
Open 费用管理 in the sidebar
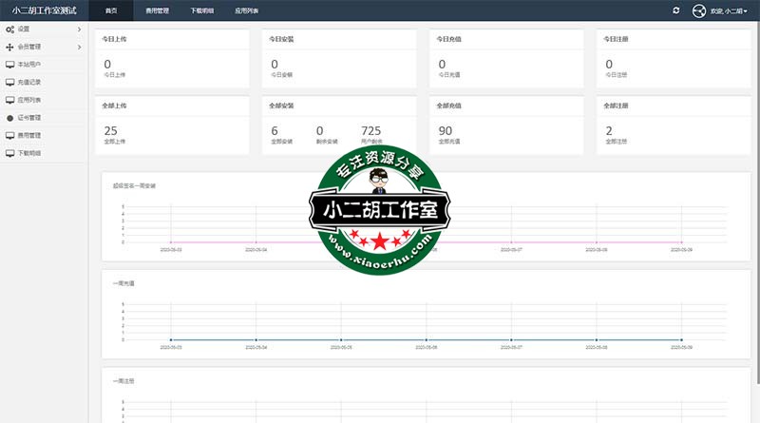29,135
